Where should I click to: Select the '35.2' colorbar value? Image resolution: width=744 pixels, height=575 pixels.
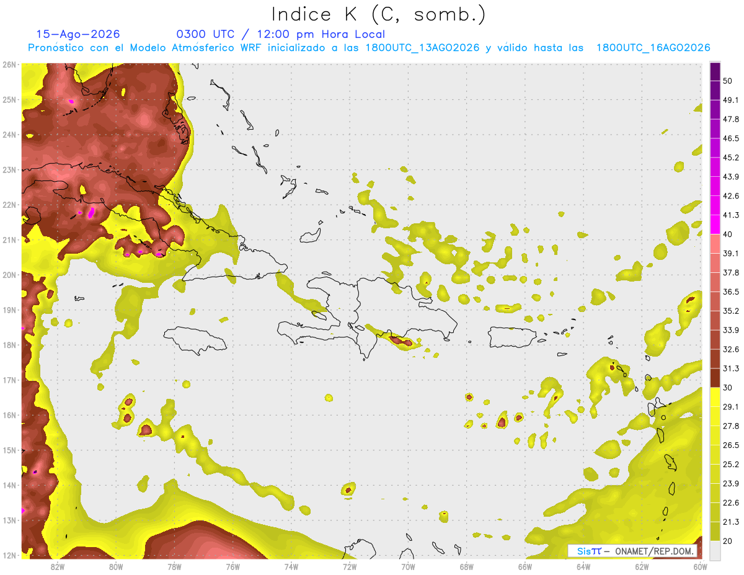pos(731,311)
